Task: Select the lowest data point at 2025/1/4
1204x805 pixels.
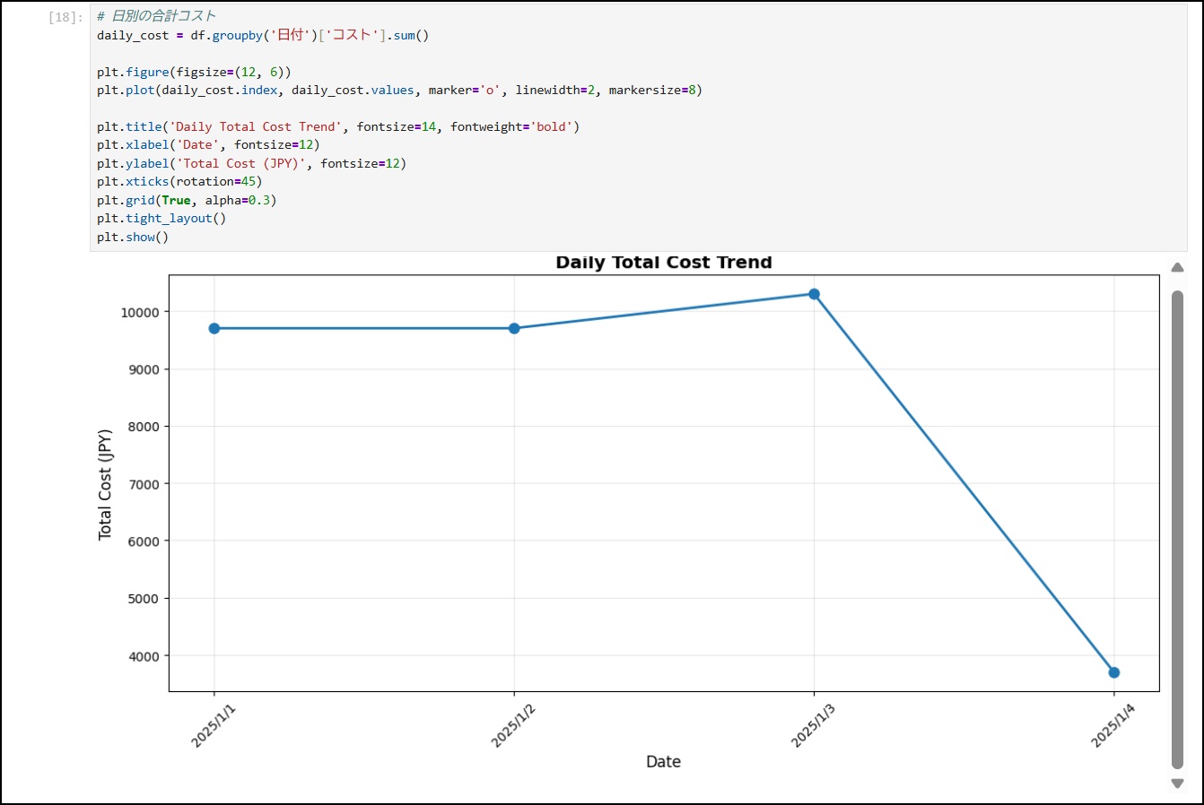Action: click(x=1113, y=672)
